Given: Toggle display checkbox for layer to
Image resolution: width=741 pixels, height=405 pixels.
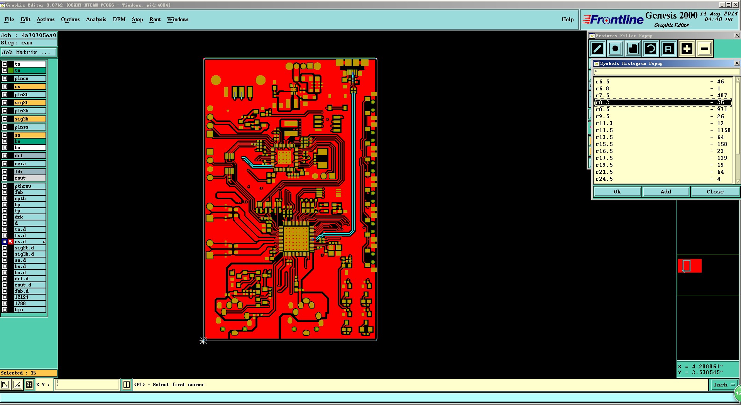Looking at the screenshot, I should pyautogui.click(x=5, y=64).
